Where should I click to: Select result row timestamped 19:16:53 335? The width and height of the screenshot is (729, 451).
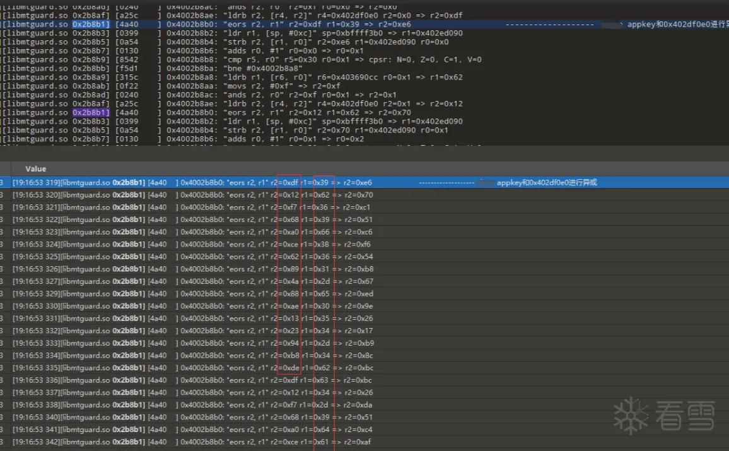(x=364, y=368)
